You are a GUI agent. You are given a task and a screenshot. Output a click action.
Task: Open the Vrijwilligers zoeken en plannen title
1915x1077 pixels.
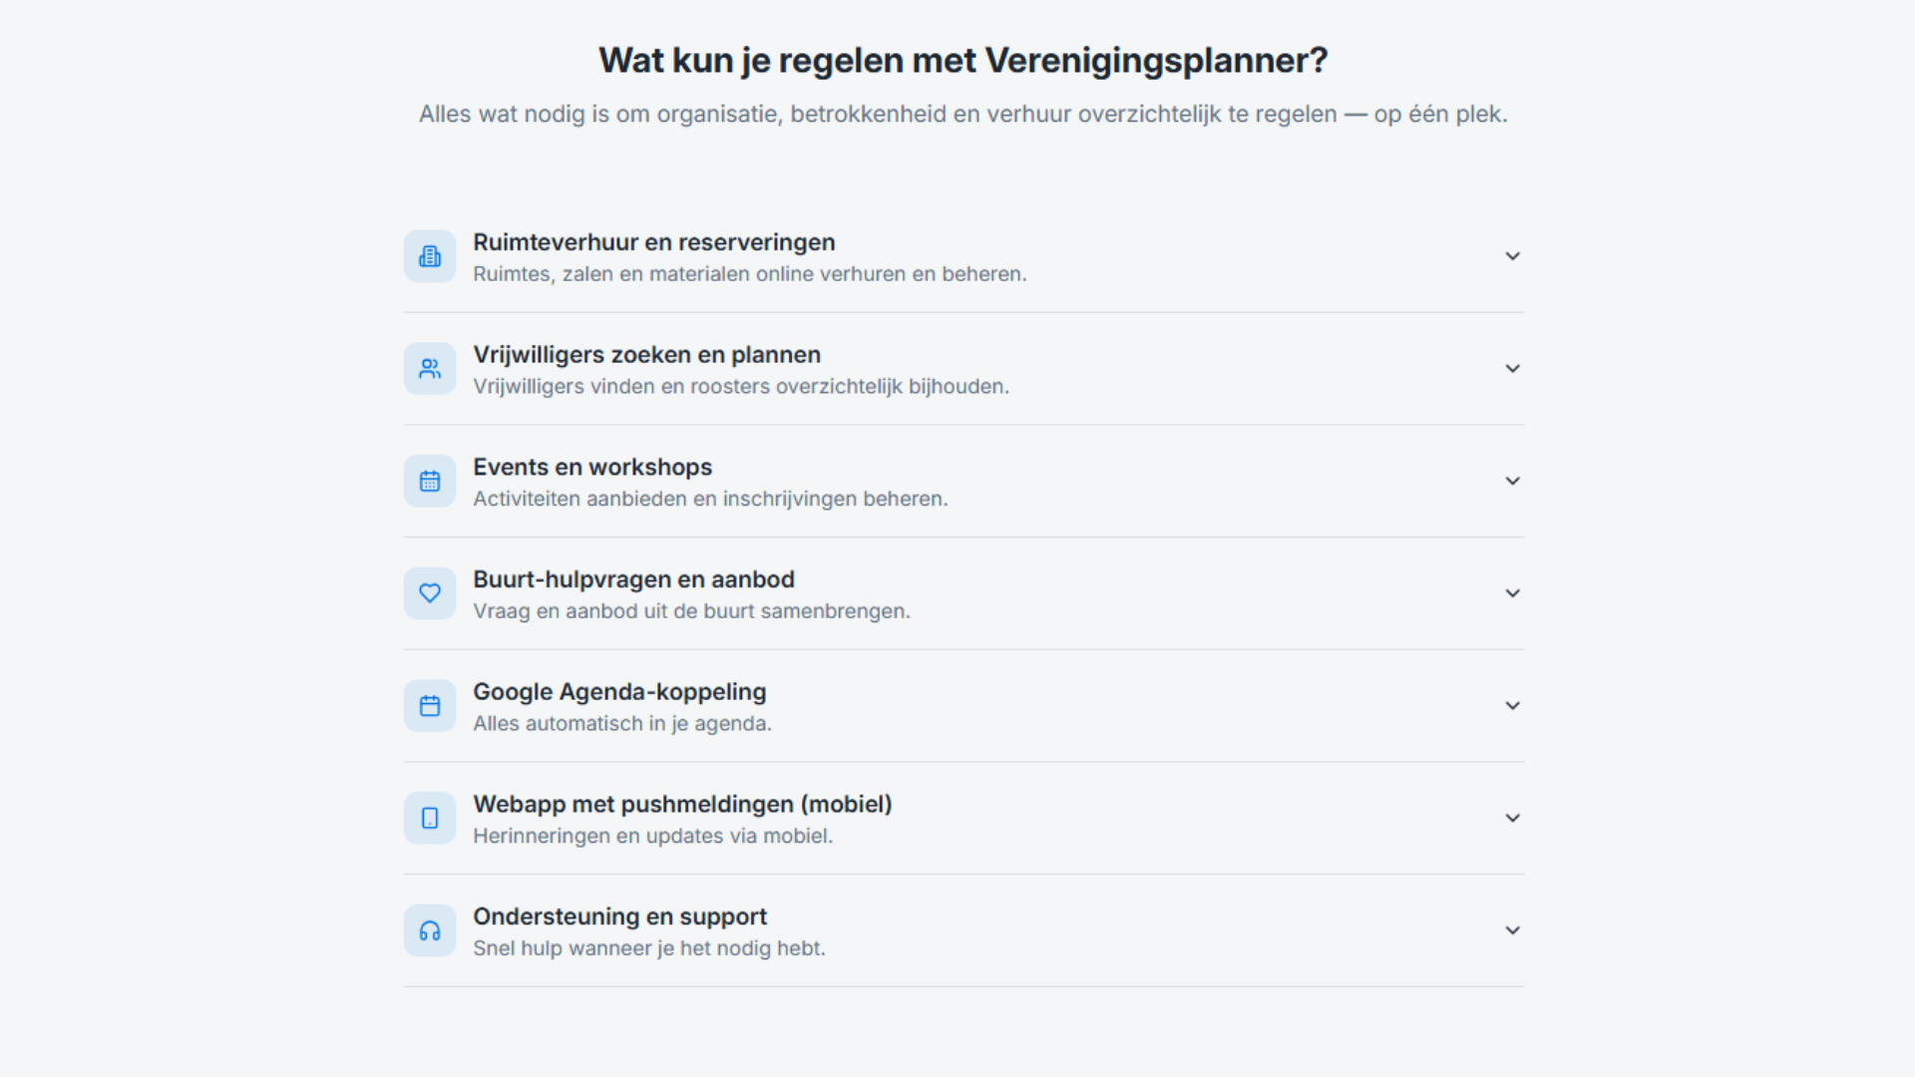(646, 355)
